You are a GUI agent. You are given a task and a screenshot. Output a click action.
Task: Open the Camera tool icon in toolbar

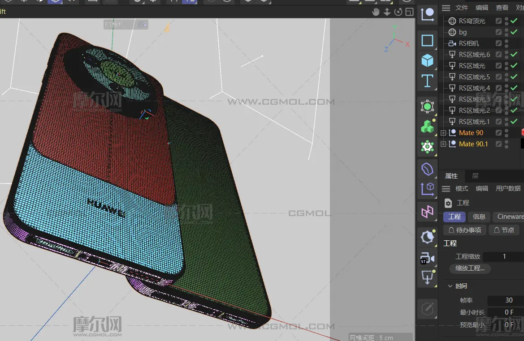coord(427,258)
